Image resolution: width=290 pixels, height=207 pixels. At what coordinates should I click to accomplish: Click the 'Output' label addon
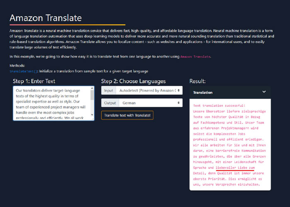(110, 103)
